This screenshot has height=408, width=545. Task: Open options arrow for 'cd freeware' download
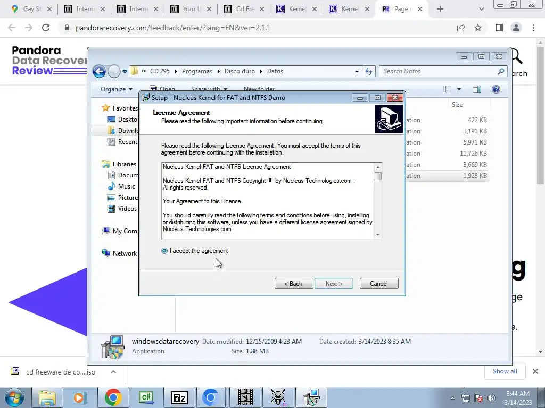(113, 372)
